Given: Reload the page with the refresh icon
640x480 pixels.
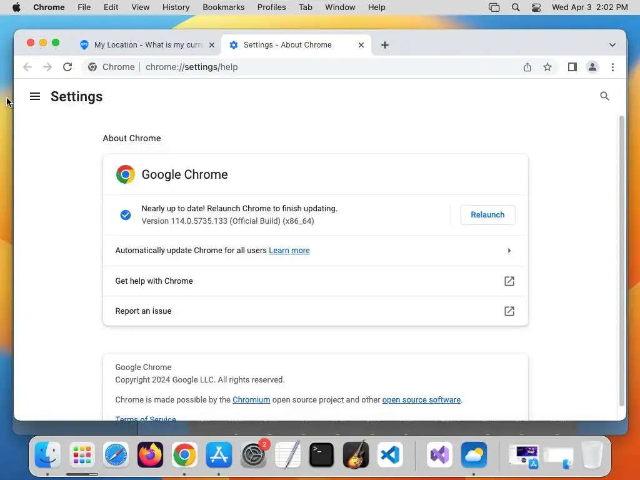Looking at the screenshot, I should pos(67,67).
